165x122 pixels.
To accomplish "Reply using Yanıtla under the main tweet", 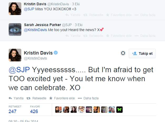I will [16, 98].
